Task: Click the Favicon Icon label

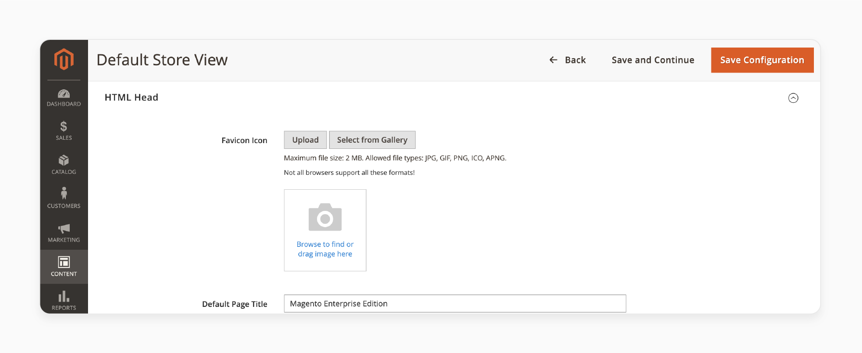Action: pyautogui.click(x=244, y=140)
